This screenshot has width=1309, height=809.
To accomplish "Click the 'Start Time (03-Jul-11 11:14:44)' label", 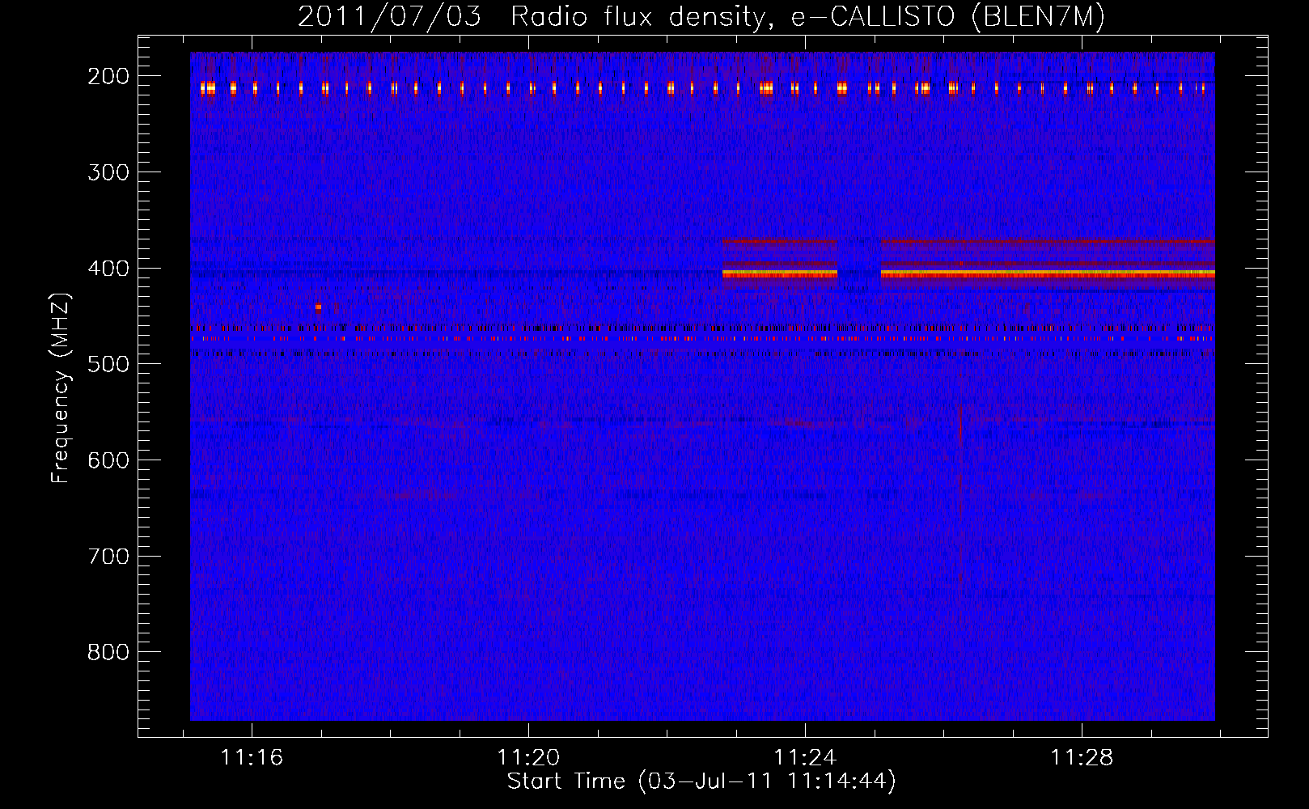I will tap(701, 781).
